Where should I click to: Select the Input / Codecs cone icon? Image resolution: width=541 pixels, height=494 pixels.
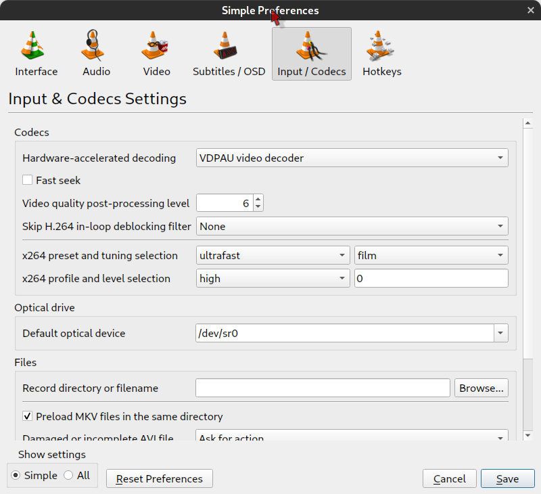click(x=311, y=46)
